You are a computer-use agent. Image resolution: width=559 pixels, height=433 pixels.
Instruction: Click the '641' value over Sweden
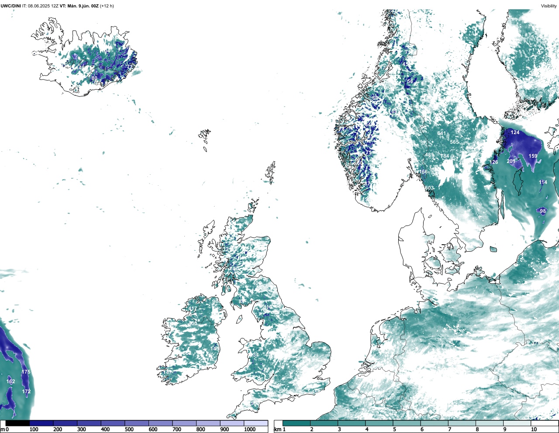pyautogui.click(x=442, y=134)
